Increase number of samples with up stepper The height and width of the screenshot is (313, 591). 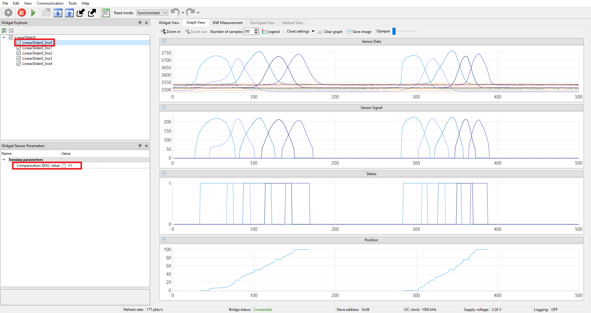[256, 30]
